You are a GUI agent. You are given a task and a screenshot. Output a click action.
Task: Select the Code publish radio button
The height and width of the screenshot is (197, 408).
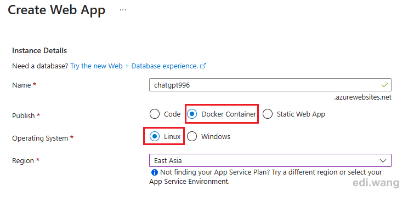click(x=155, y=114)
